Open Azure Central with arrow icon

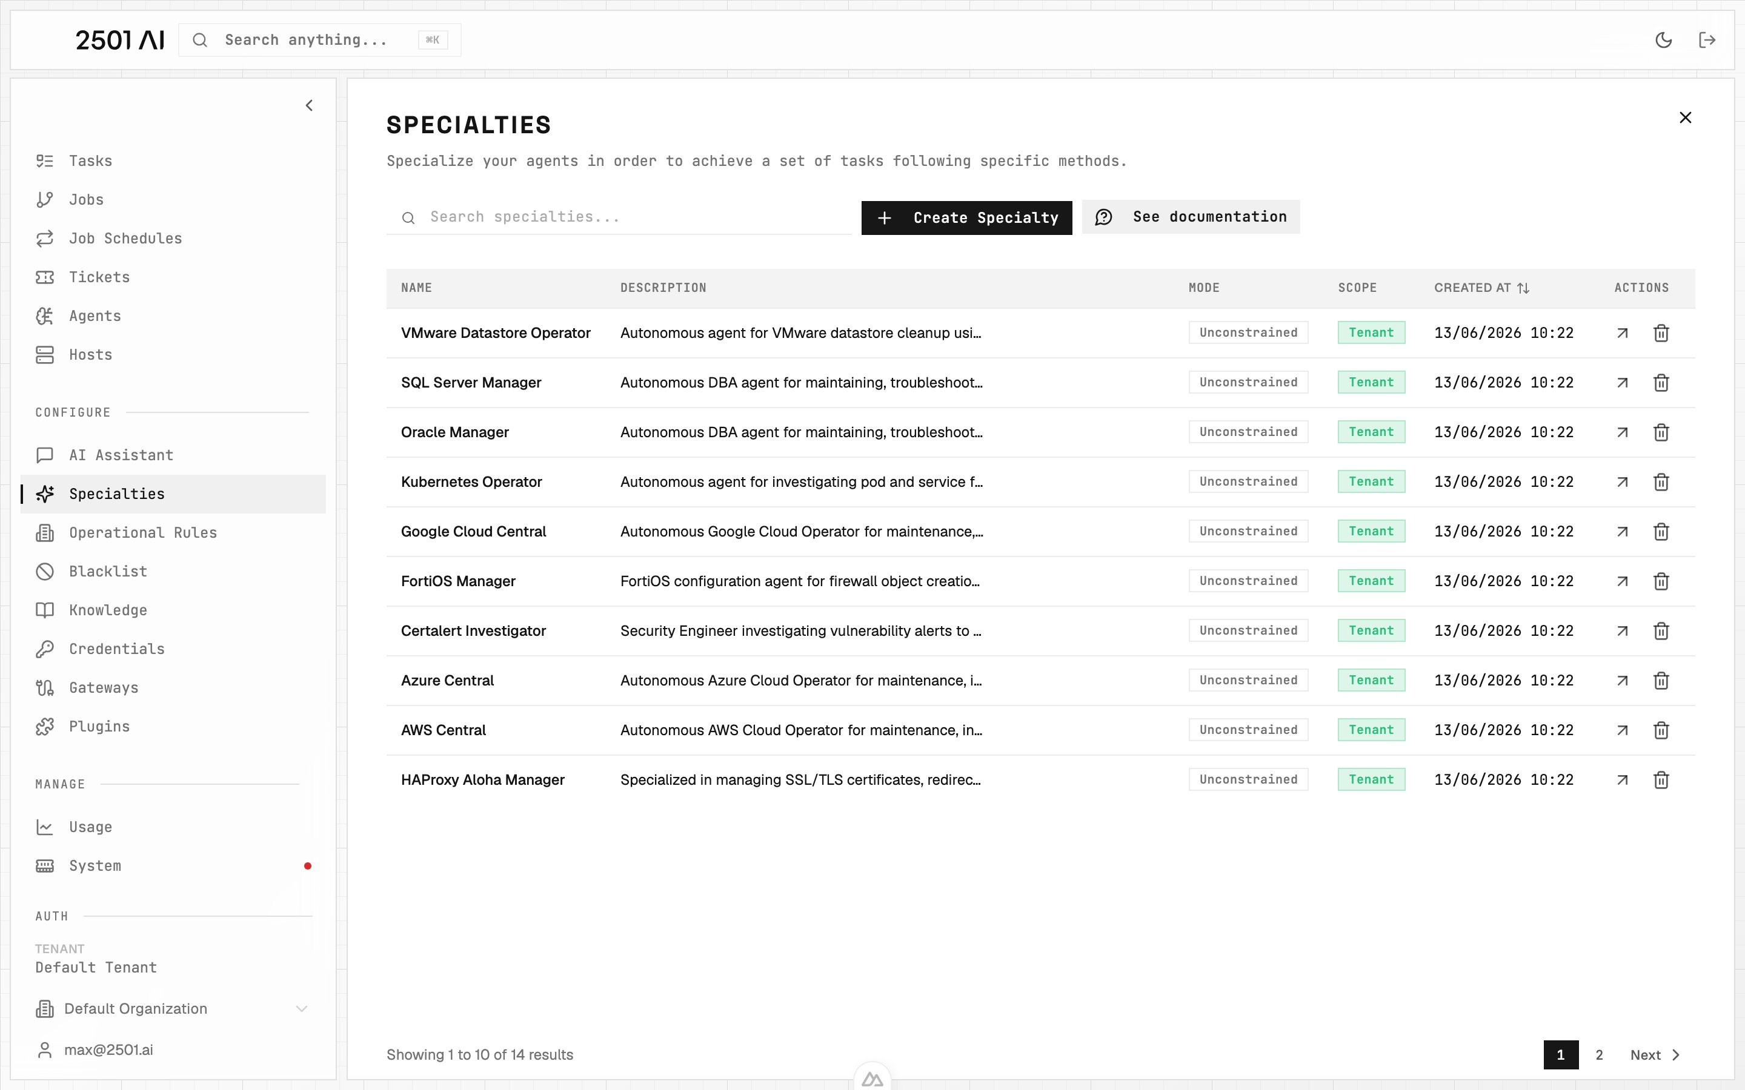(x=1623, y=681)
